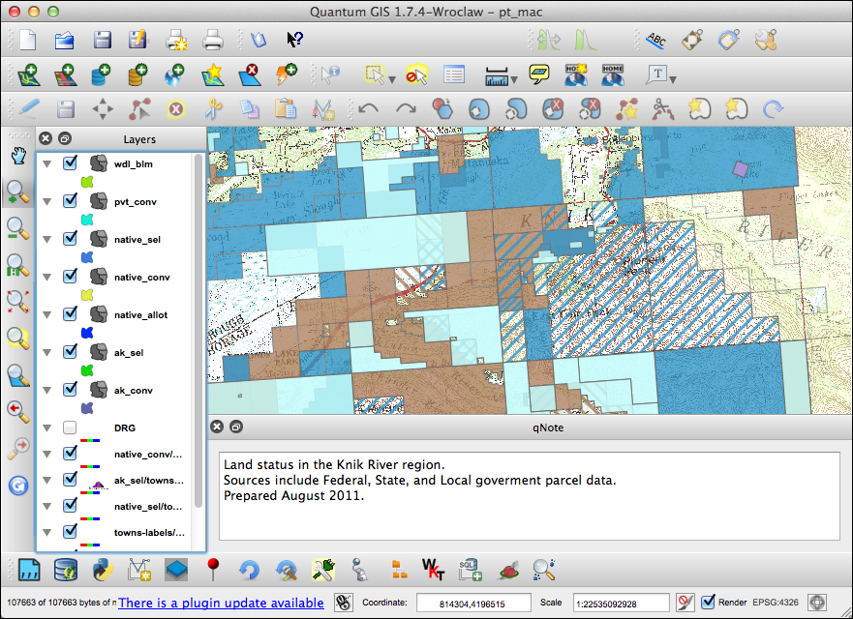Image resolution: width=853 pixels, height=619 pixels.
Task: Open the Measure tool dropdown arrow
Action: click(513, 80)
